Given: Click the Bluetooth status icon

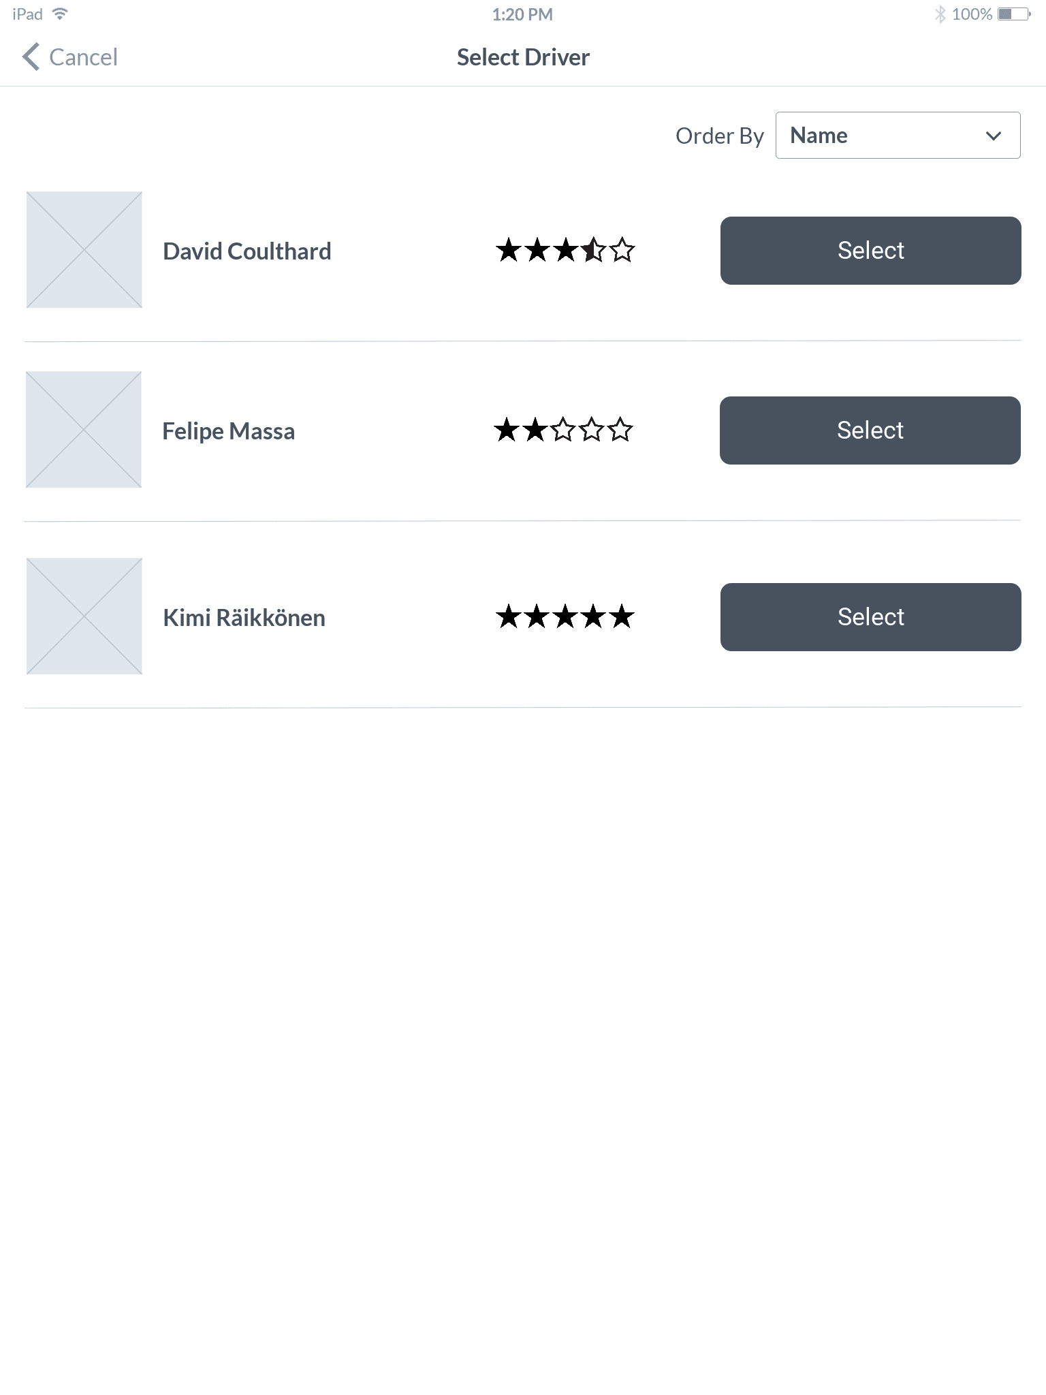Looking at the screenshot, I should [x=940, y=14].
